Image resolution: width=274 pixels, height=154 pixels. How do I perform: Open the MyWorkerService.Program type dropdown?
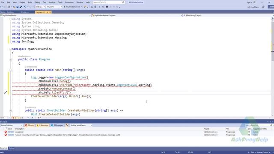137,15
